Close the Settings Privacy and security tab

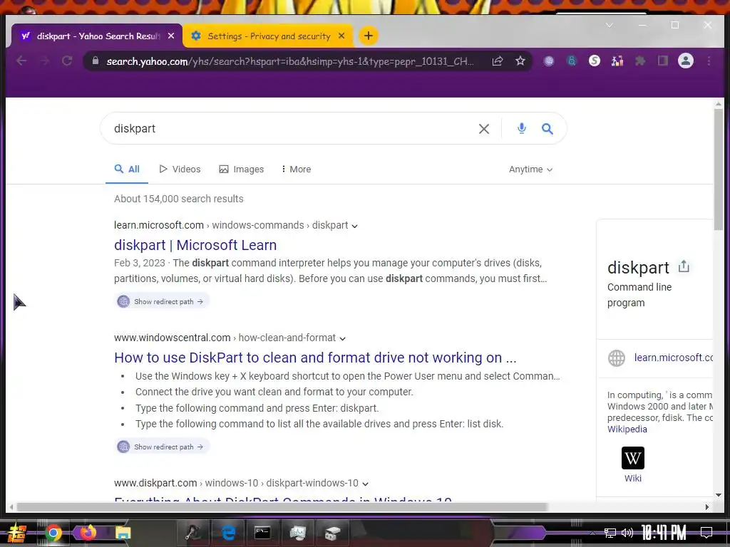click(341, 36)
